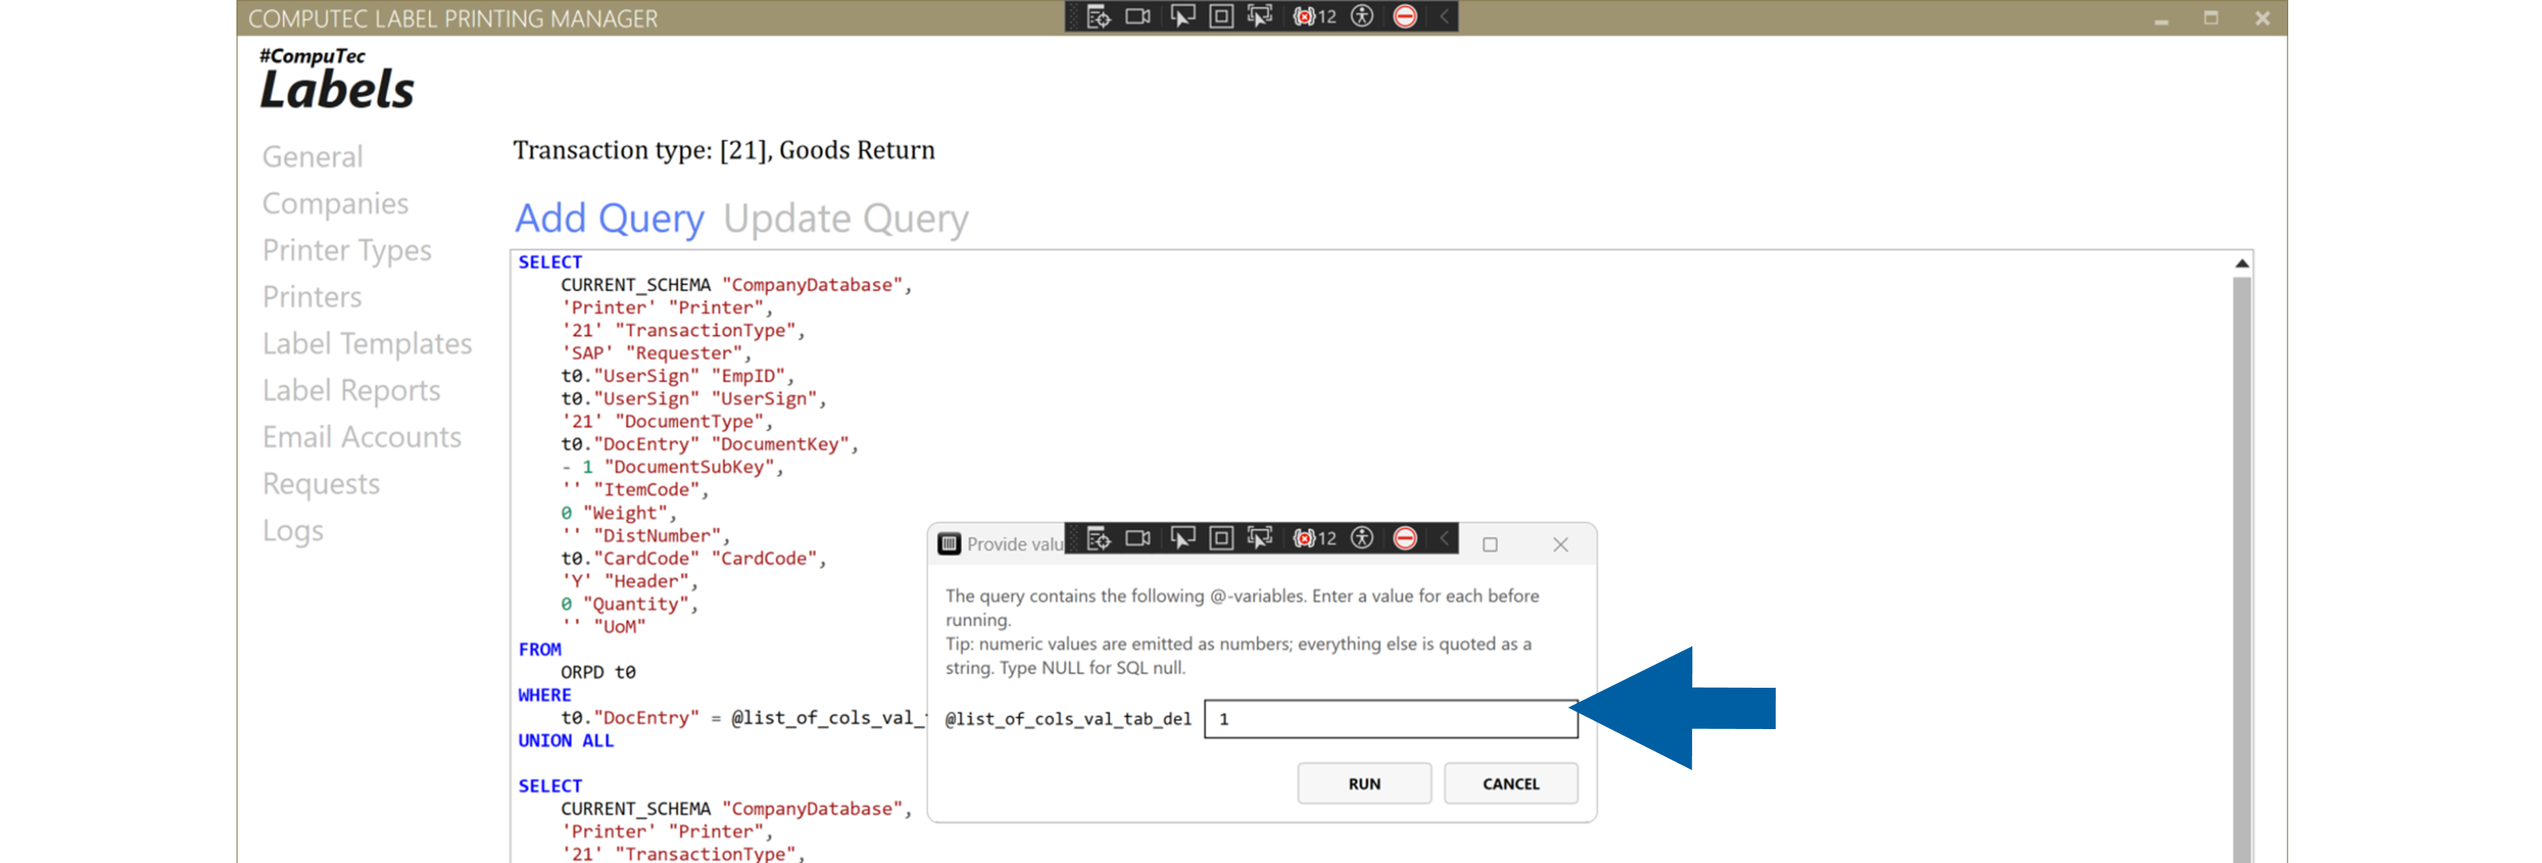Open Label Templates in sidebar

point(367,343)
